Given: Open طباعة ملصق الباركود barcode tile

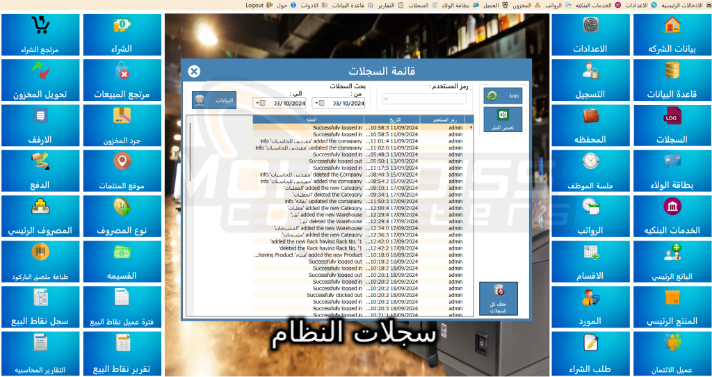Looking at the screenshot, I should 40,261.
